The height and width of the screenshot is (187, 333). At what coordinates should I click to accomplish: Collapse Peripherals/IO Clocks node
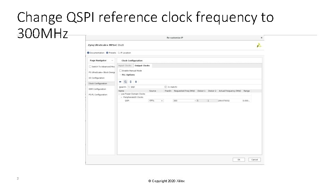click(x=121, y=97)
